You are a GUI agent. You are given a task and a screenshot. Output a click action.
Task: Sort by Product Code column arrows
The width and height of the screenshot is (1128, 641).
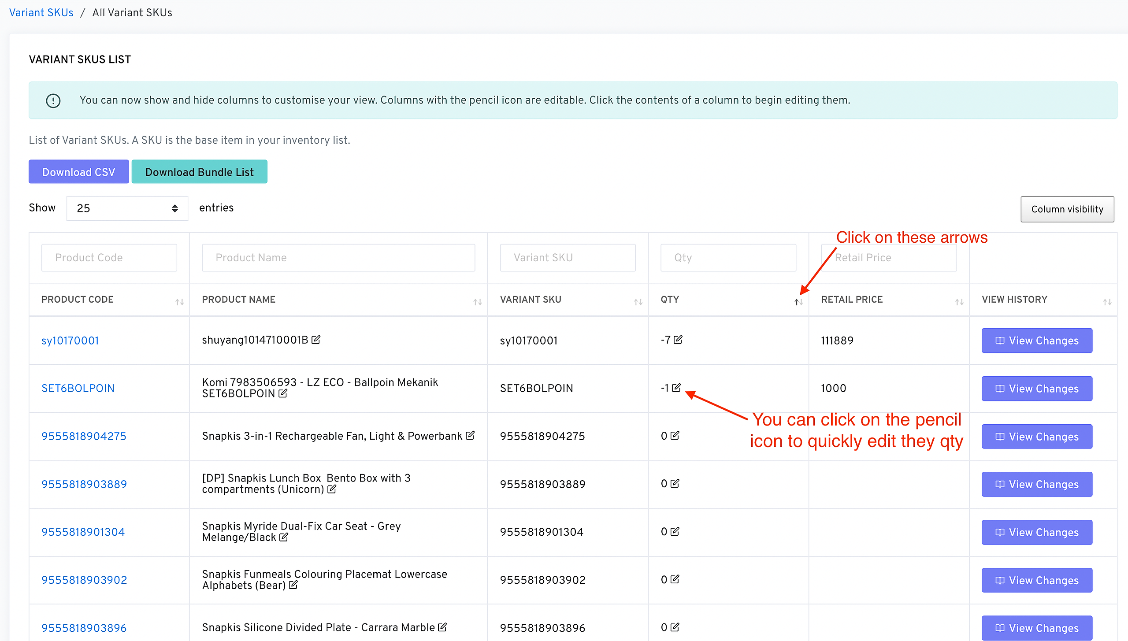[179, 302]
